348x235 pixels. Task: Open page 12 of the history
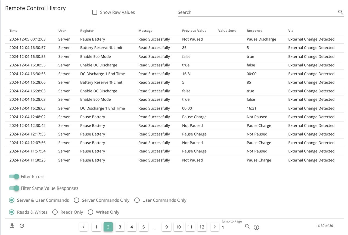click(x=202, y=227)
